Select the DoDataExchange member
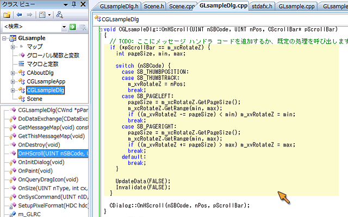348x217 pixels. tap(53, 119)
